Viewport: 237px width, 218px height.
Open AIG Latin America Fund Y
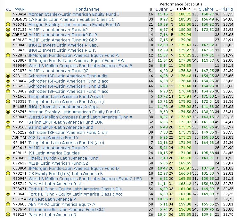53,137
